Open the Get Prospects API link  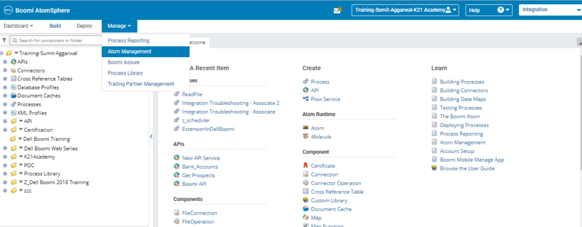click(x=198, y=175)
